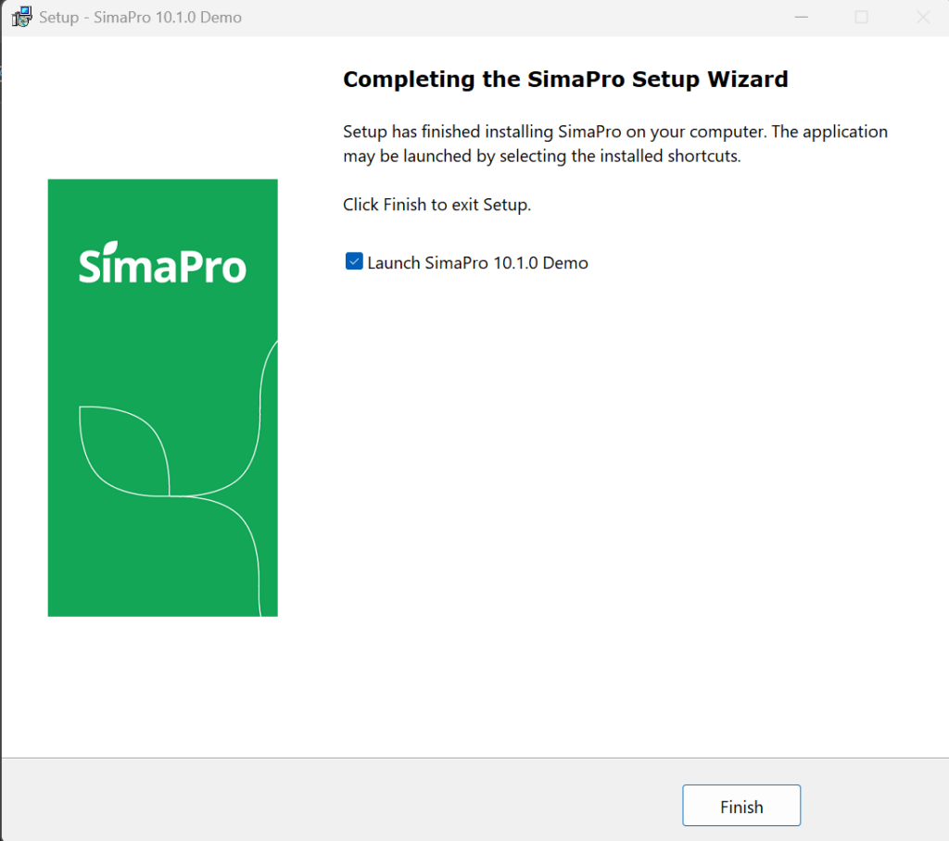Click the "Setup - SimaPro 10.1.0 Demo" window title
949x841 pixels.
[141, 18]
